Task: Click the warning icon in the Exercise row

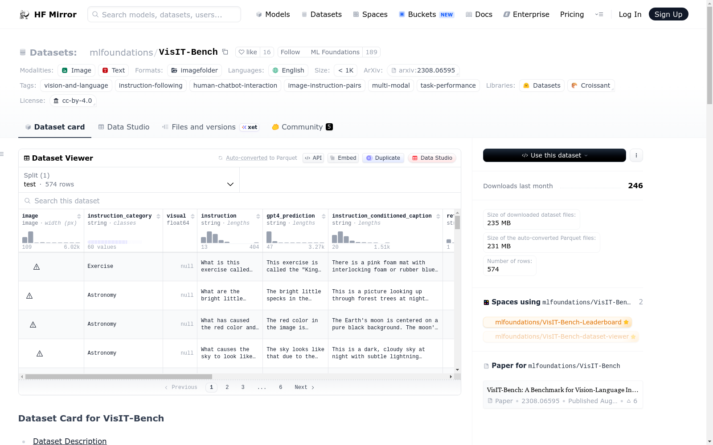Action: (37, 267)
